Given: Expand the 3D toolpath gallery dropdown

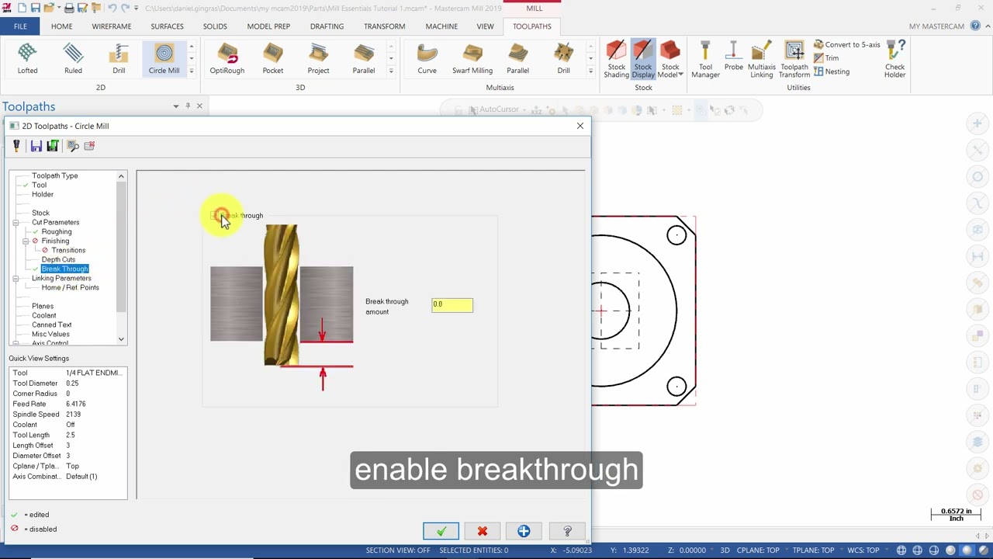Looking at the screenshot, I should pos(391,71).
